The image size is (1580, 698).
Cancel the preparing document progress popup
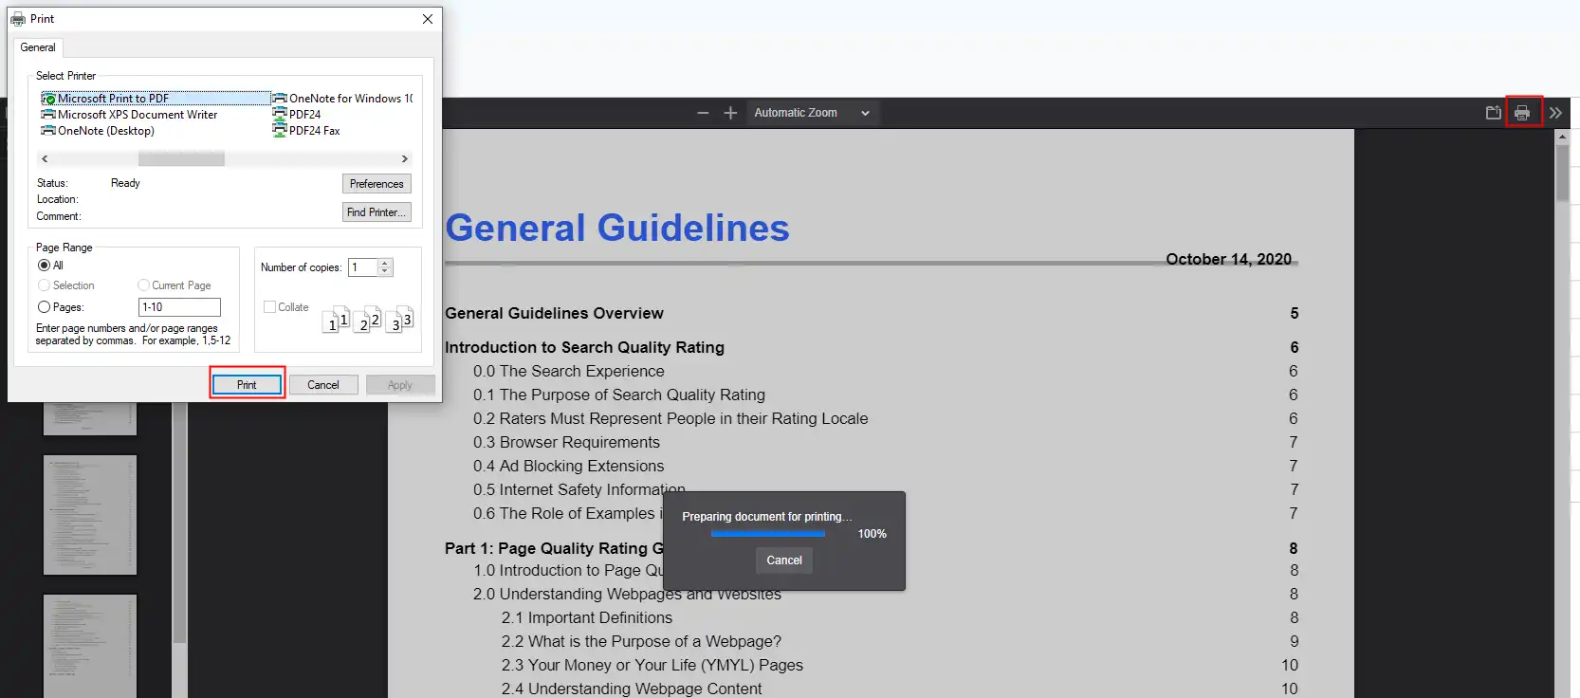pos(783,560)
